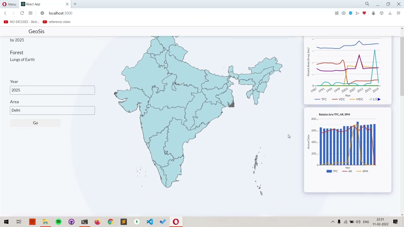Add page to bookmarks heart icon
The height and width of the screenshot is (227, 404).
pos(364,13)
